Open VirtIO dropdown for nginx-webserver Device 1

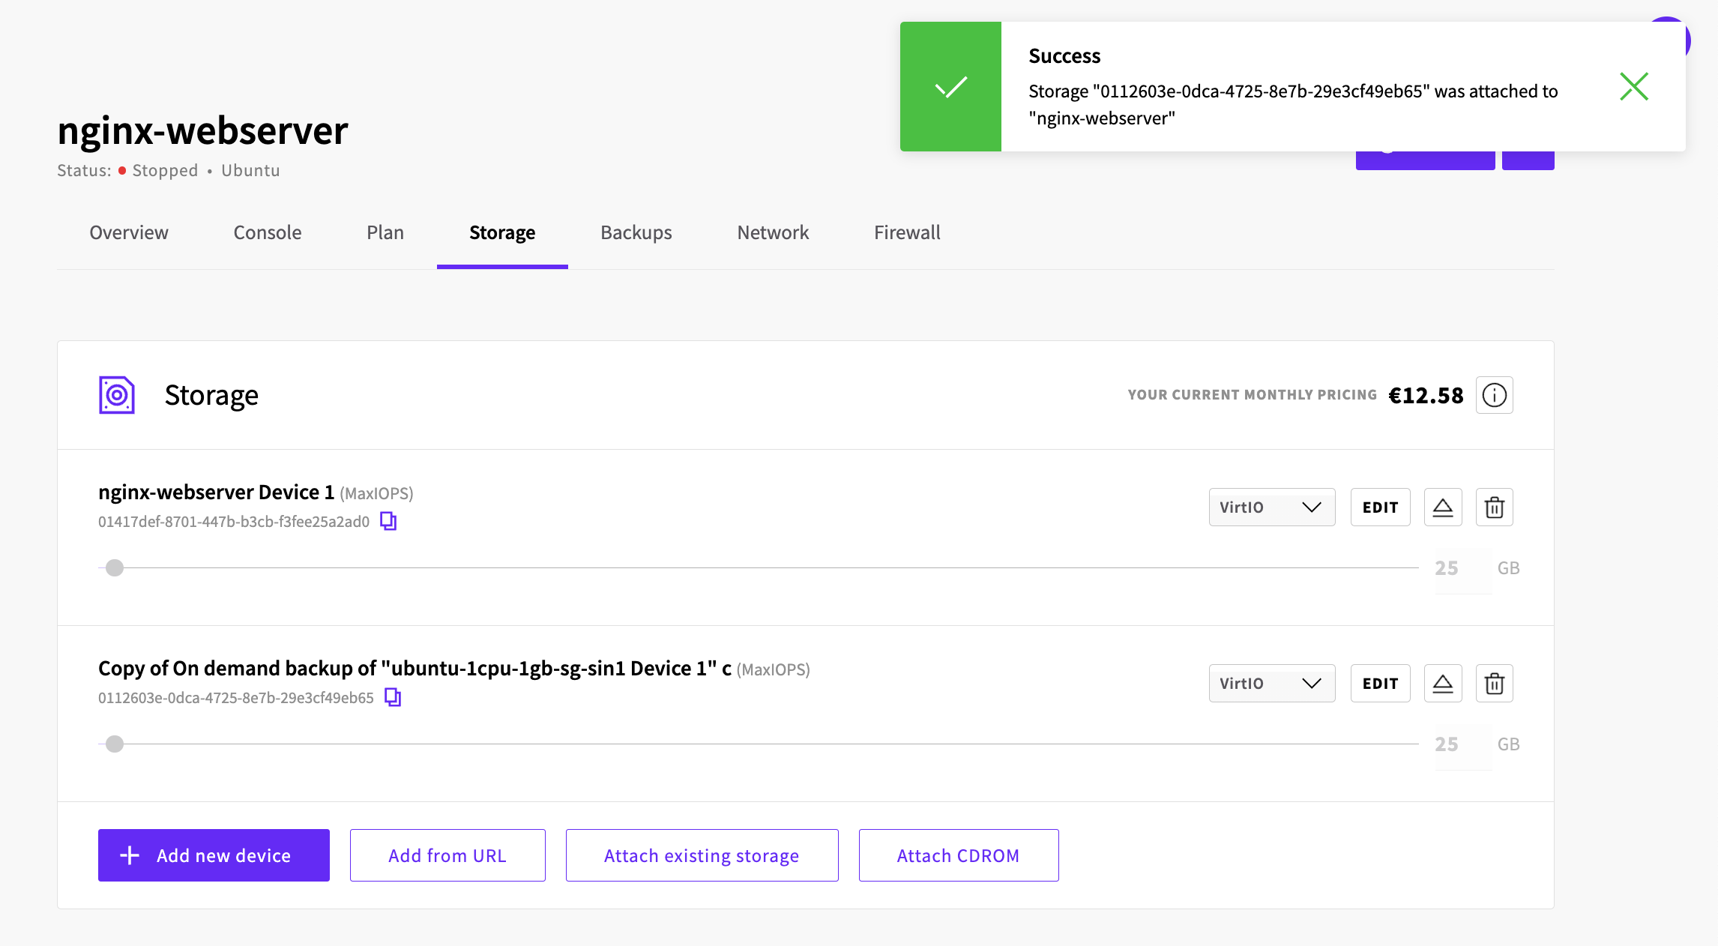click(x=1271, y=507)
